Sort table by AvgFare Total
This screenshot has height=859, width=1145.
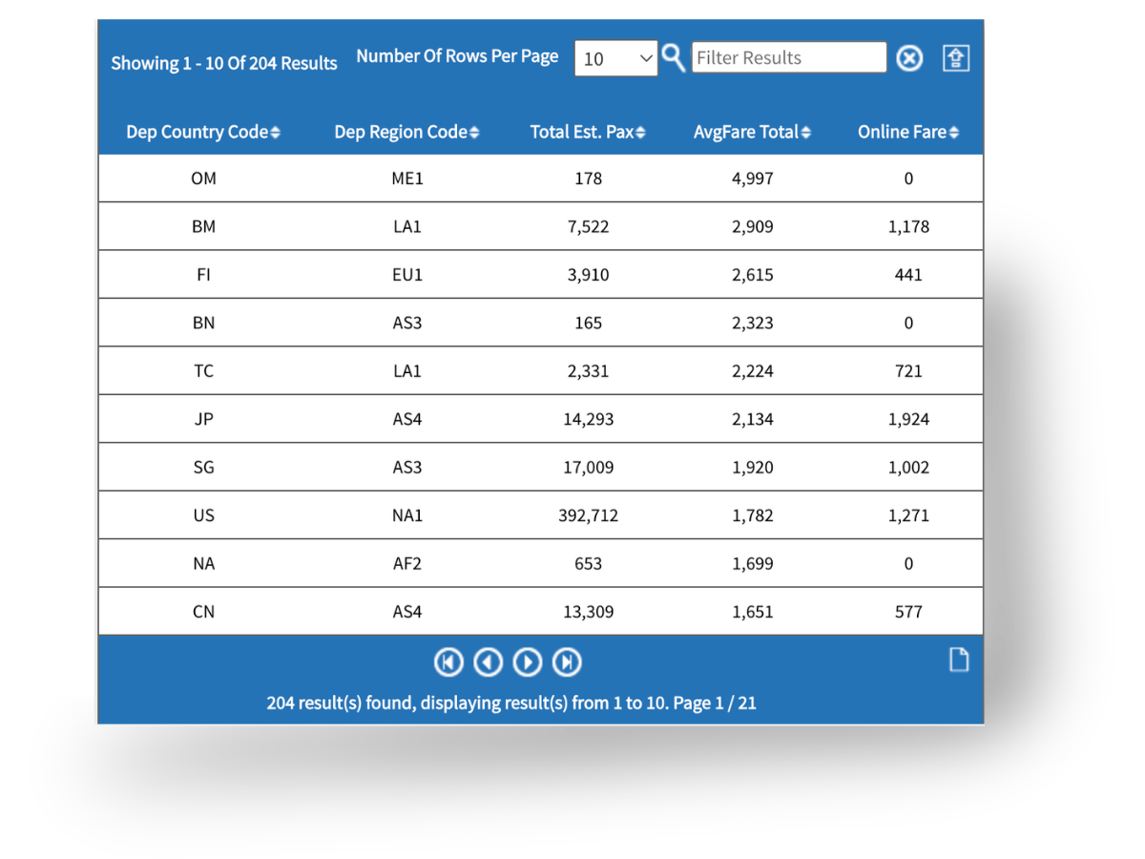coord(752,132)
